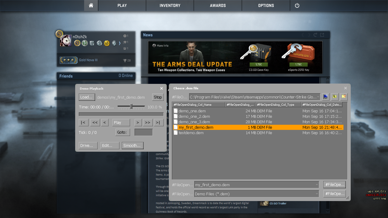Open the AWARDS menu
The width and height of the screenshot is (388, 218).
coord(218,5)
